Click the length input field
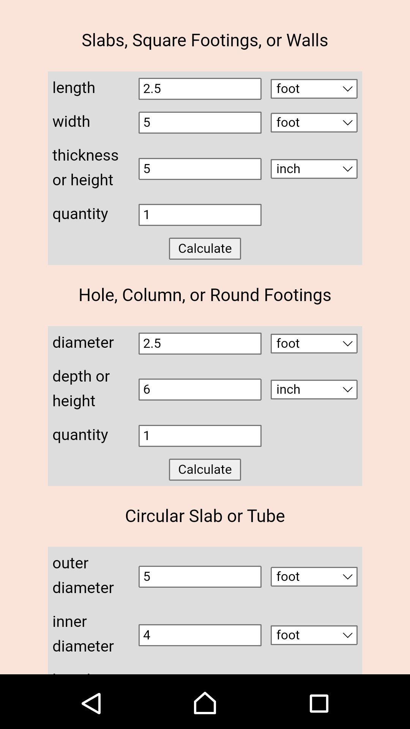The image size is (410, 729). [x=200, y=89]
